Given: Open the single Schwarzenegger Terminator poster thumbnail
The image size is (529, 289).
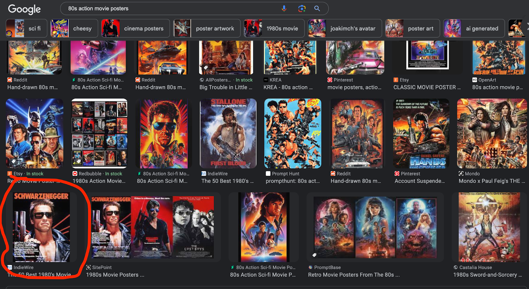Looking at the screenshot, I should click(x=41, y=227).
